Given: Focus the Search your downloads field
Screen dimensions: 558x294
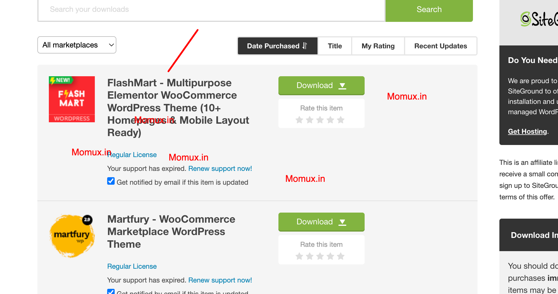Looking at the screenshot, I should coord(211,9).
